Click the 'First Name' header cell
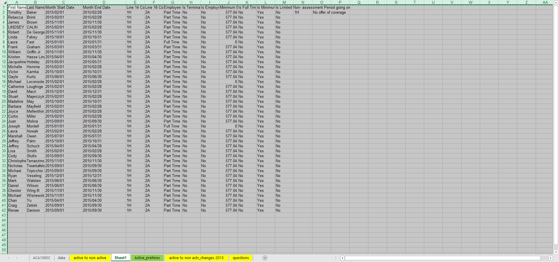Viewport: 559px width, 262px height. pyautogui.click(x=17, y=8)
